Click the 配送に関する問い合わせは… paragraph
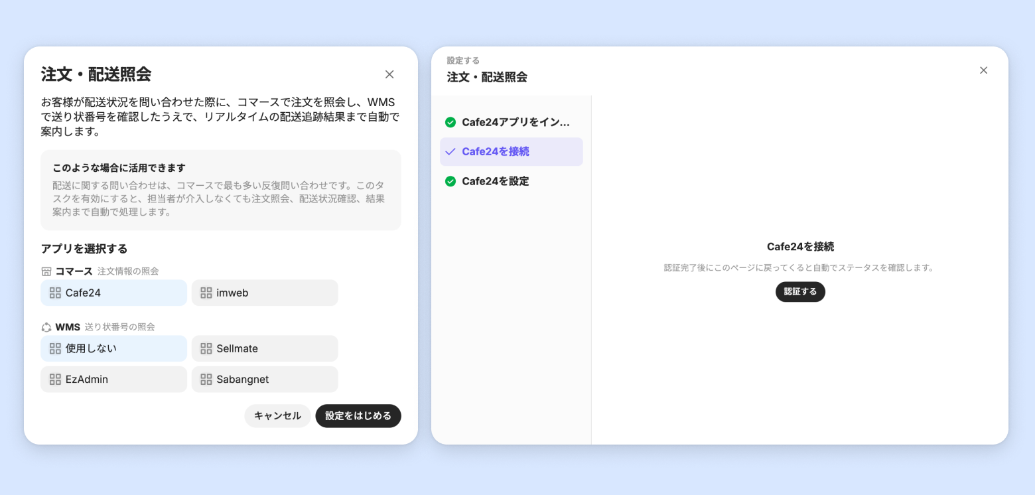This screenshot has height=495, width=1035. pos(219,199)
